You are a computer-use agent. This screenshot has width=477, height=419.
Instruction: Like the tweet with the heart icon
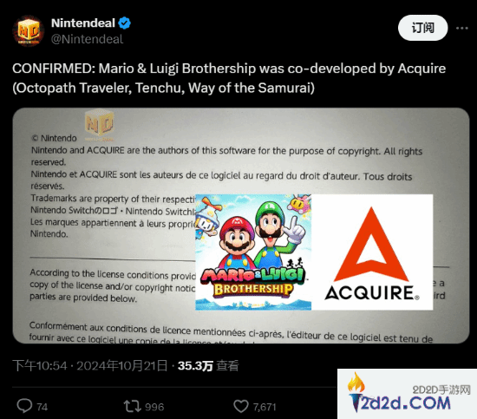pyautogui.click(x=241, y=406)
